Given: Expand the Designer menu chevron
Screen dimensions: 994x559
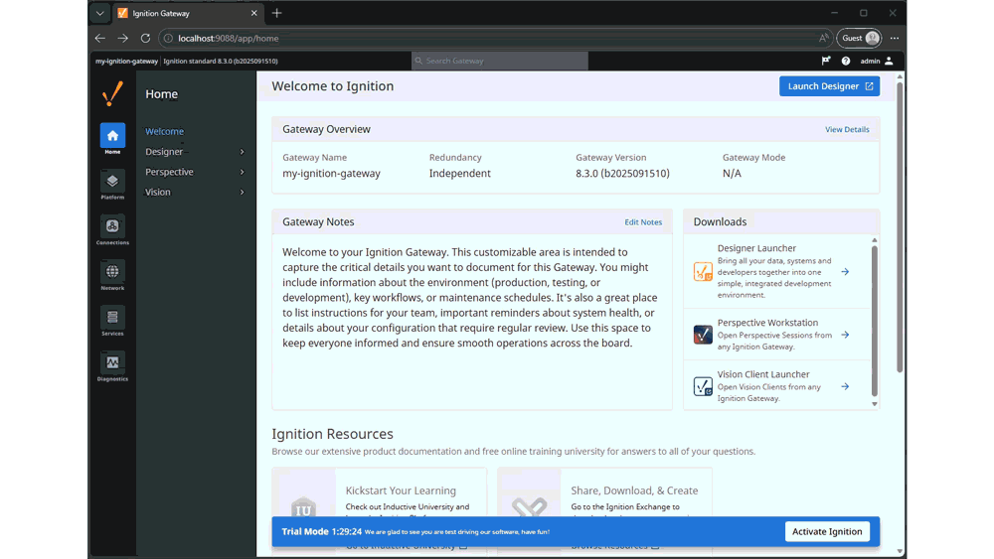Looking at the screenshot, I should 243,152.
